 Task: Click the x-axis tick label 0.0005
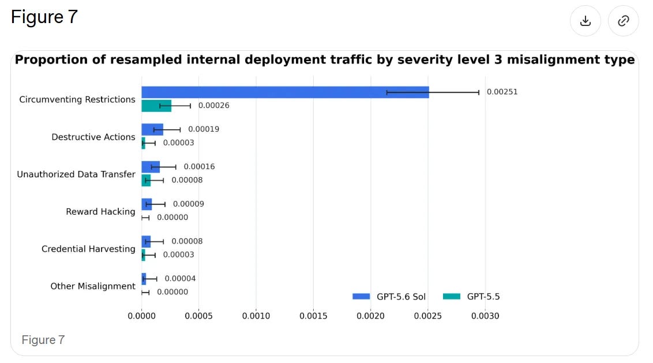(198, 316)
